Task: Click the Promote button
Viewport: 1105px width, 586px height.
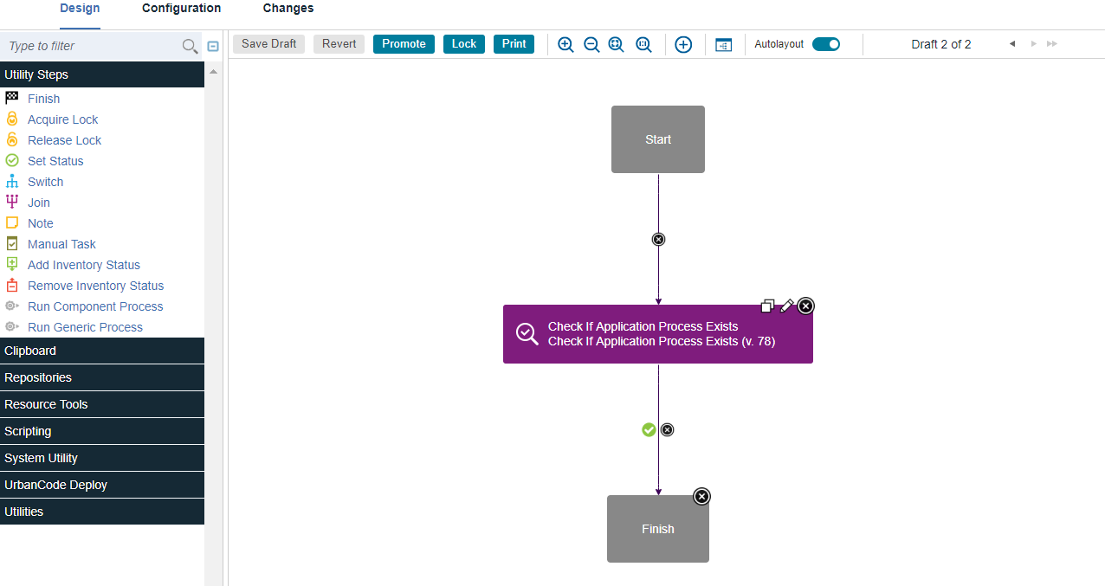Action: [404, 44]
